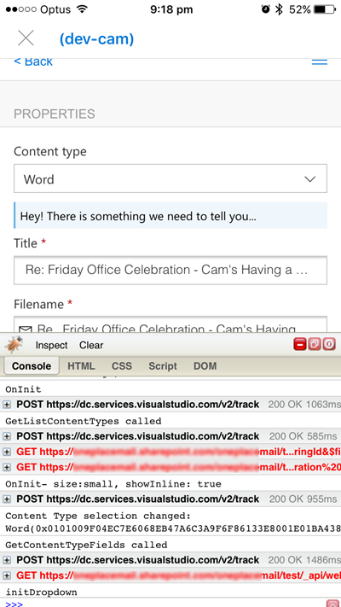Click the envelope icon in Filename field
The image size is (341, 607).
point(26,330)
